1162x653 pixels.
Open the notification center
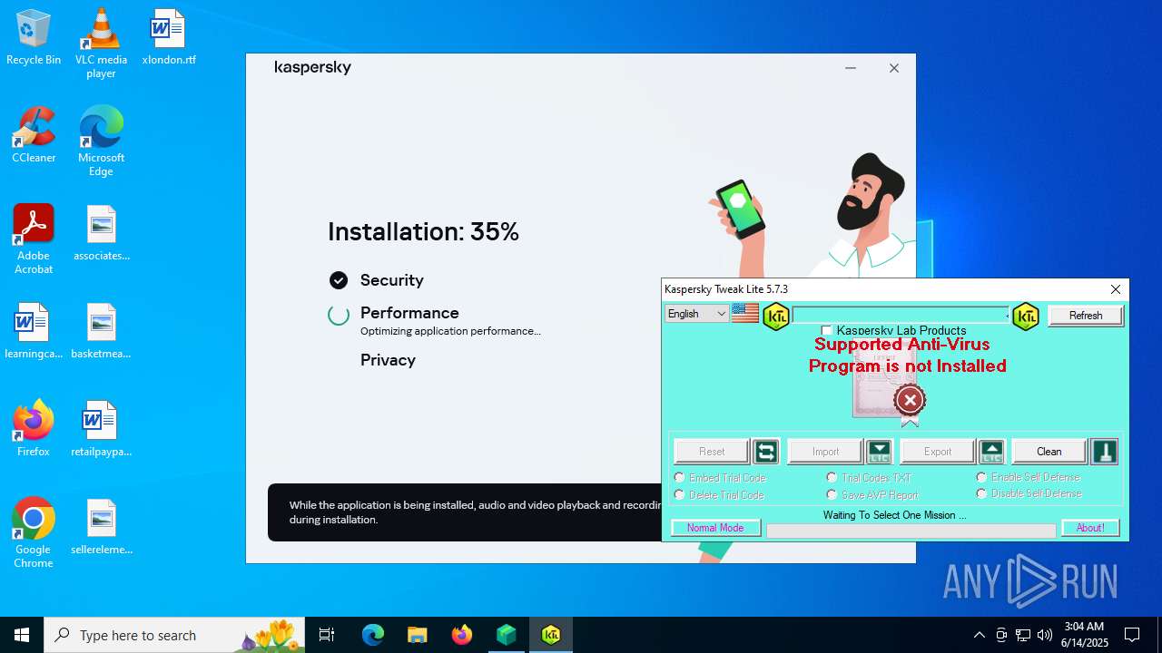[x=1132, y=635]
